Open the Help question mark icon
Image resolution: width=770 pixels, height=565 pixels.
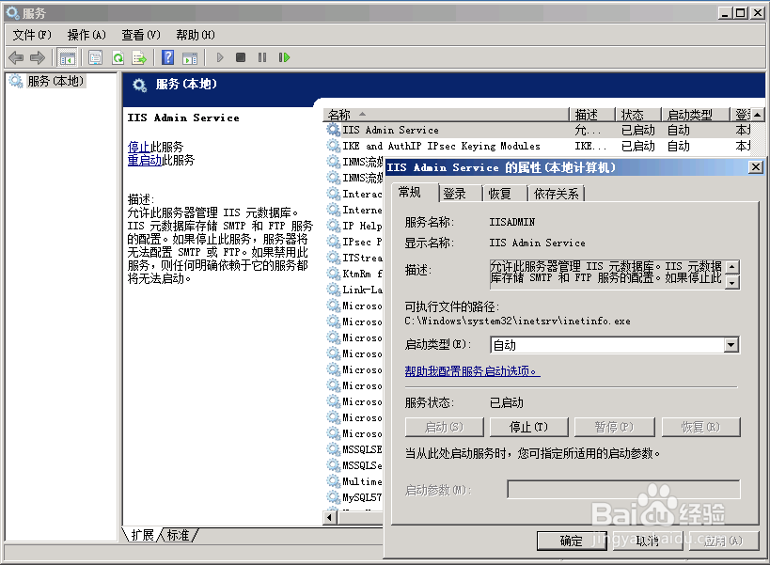pyautogui.click(x=168, y=58)
